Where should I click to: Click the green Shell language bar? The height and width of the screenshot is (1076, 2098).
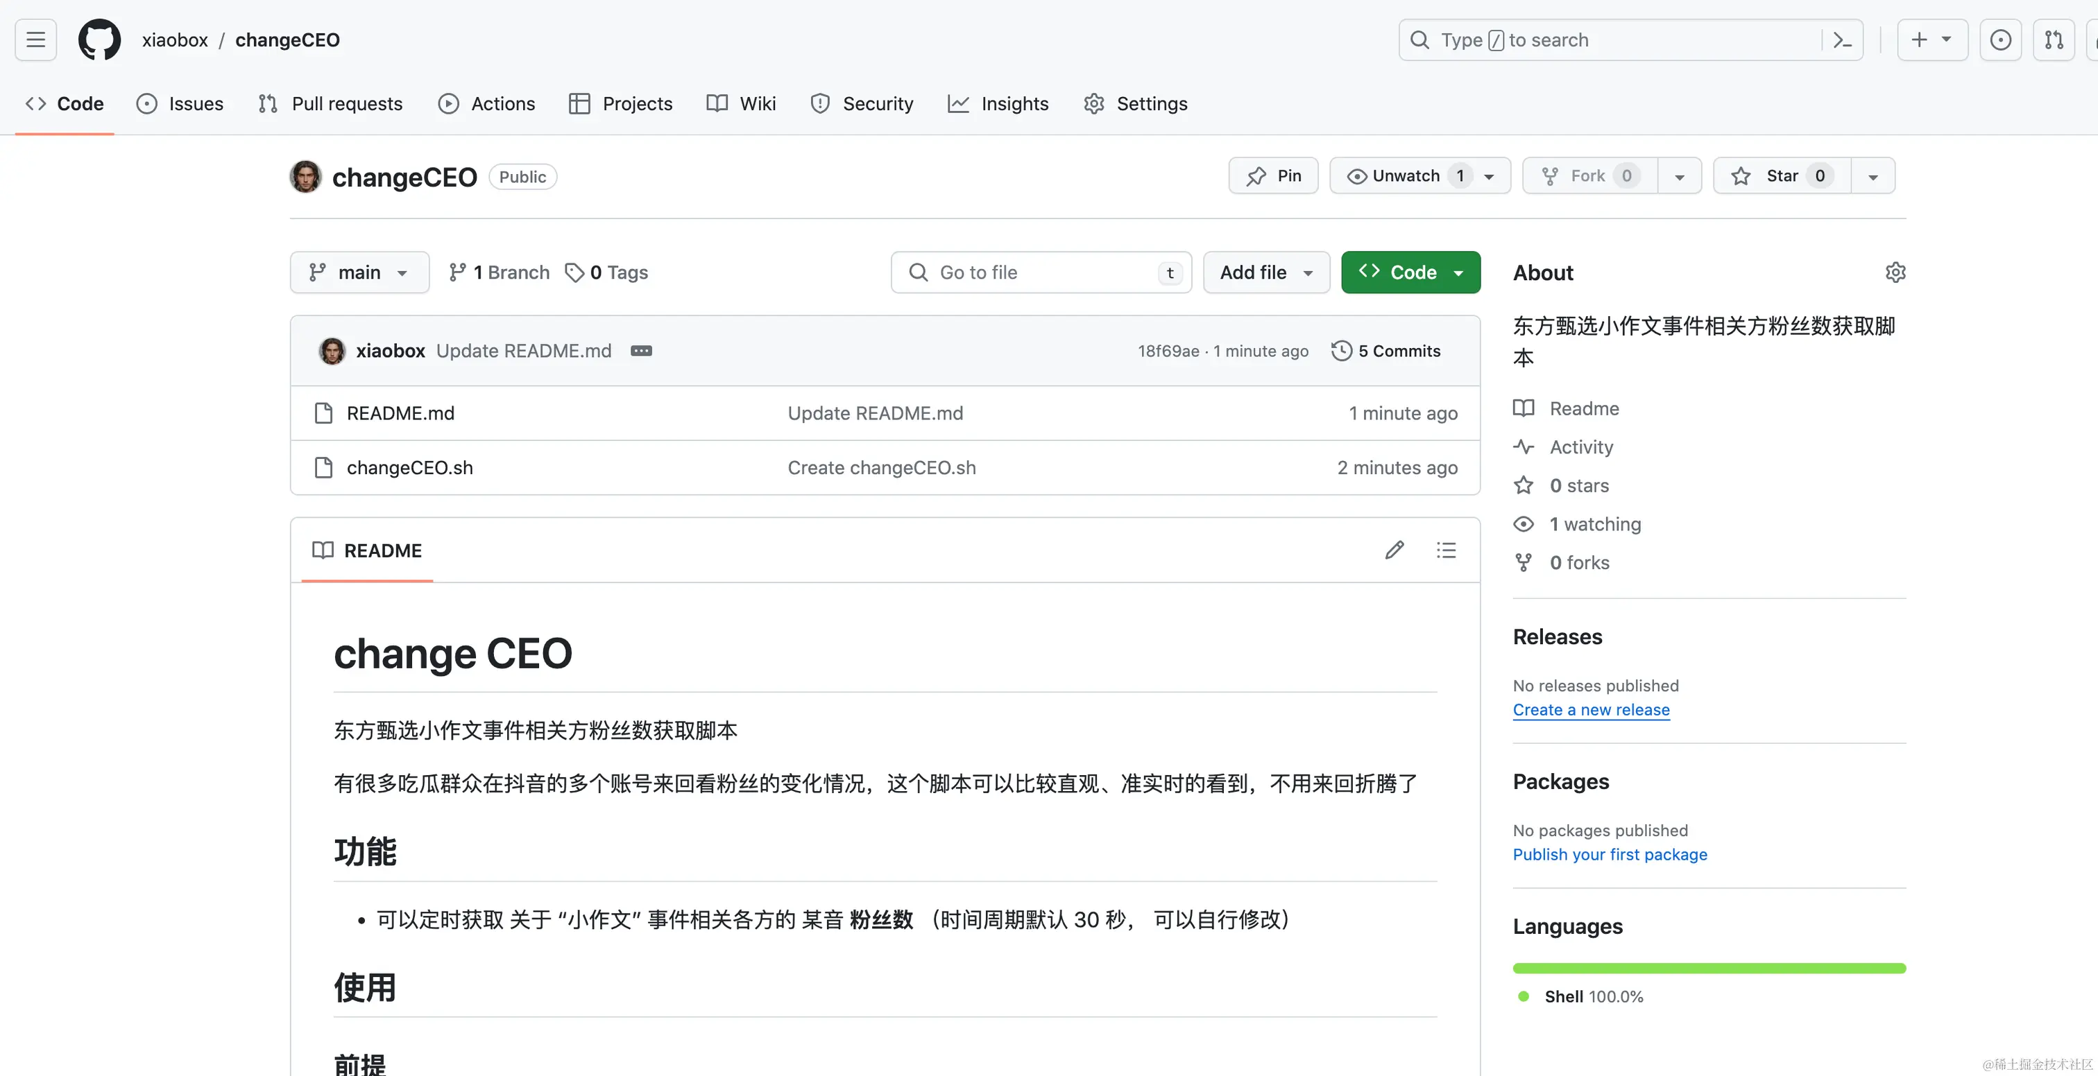pos(1709,969)
